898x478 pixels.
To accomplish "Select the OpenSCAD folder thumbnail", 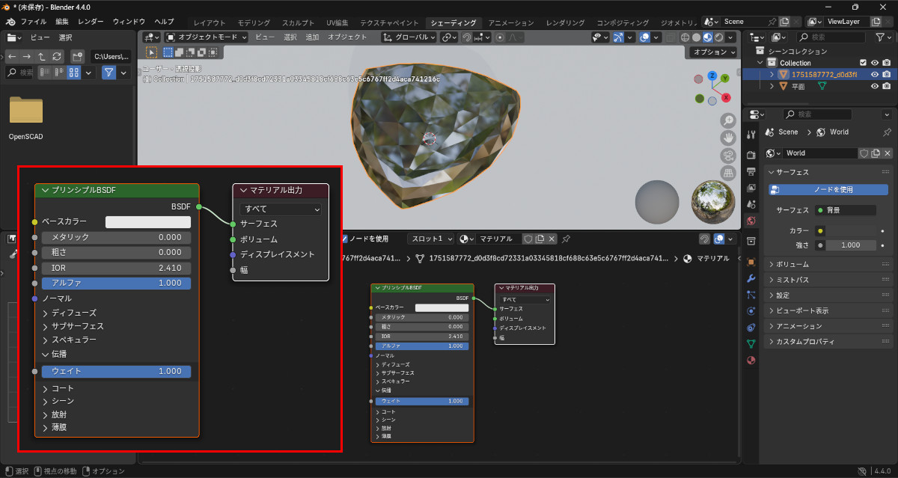I will click(x=26, y=109).
